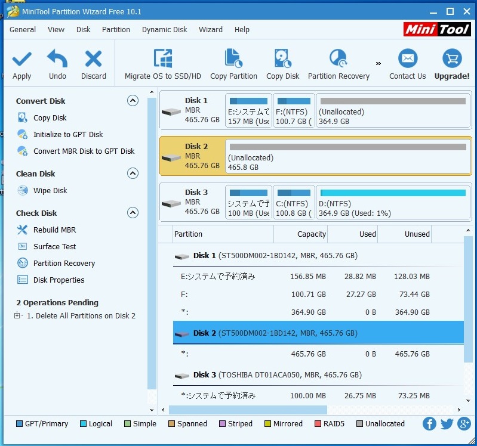Select Wipe Disk action
The image size is (477, 446).
pos(50,190)
